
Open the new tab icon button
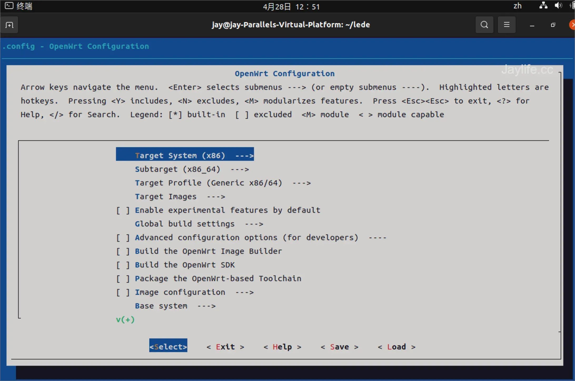[x=9, y=25]
